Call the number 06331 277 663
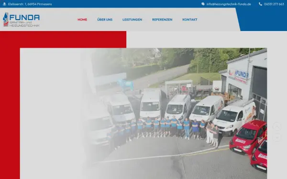The width and height of the screenshot is (287, 179). [x=274, y=4]
